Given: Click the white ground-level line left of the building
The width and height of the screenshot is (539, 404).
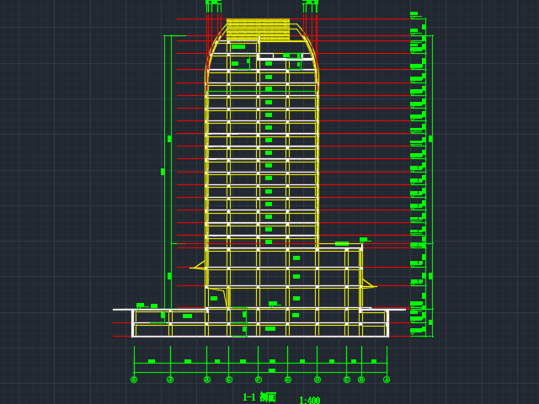Looking at the screenshot, I should tap(123, 310).
